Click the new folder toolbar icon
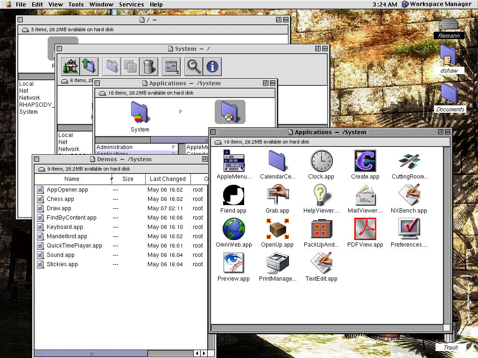The height and width of the screenshot is (358, 478). [112, 66]
